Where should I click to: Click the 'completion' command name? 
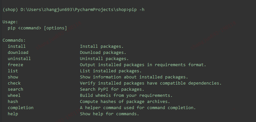coord(21,107)
